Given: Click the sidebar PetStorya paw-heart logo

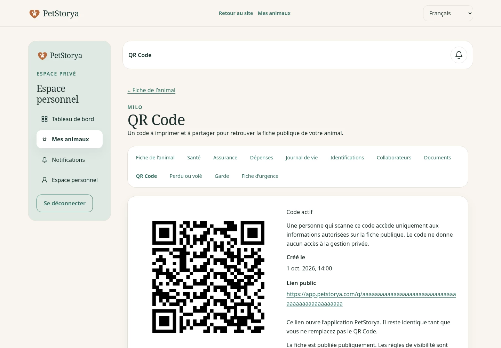Looking at the screenshot, I should [x=42, y=56].
